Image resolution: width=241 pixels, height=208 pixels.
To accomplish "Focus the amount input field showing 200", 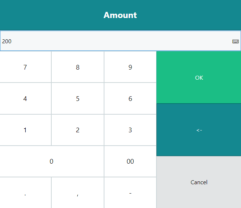I will 108,41.
